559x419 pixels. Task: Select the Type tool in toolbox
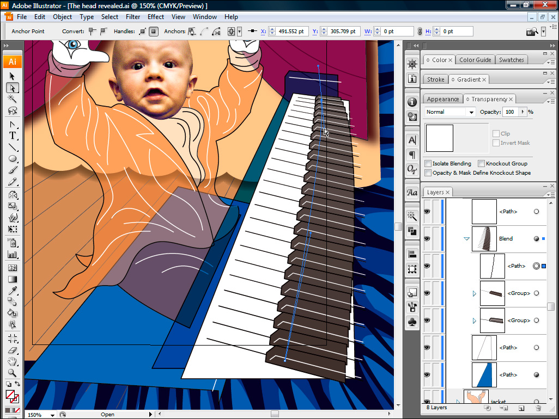(x=13, y=135)
